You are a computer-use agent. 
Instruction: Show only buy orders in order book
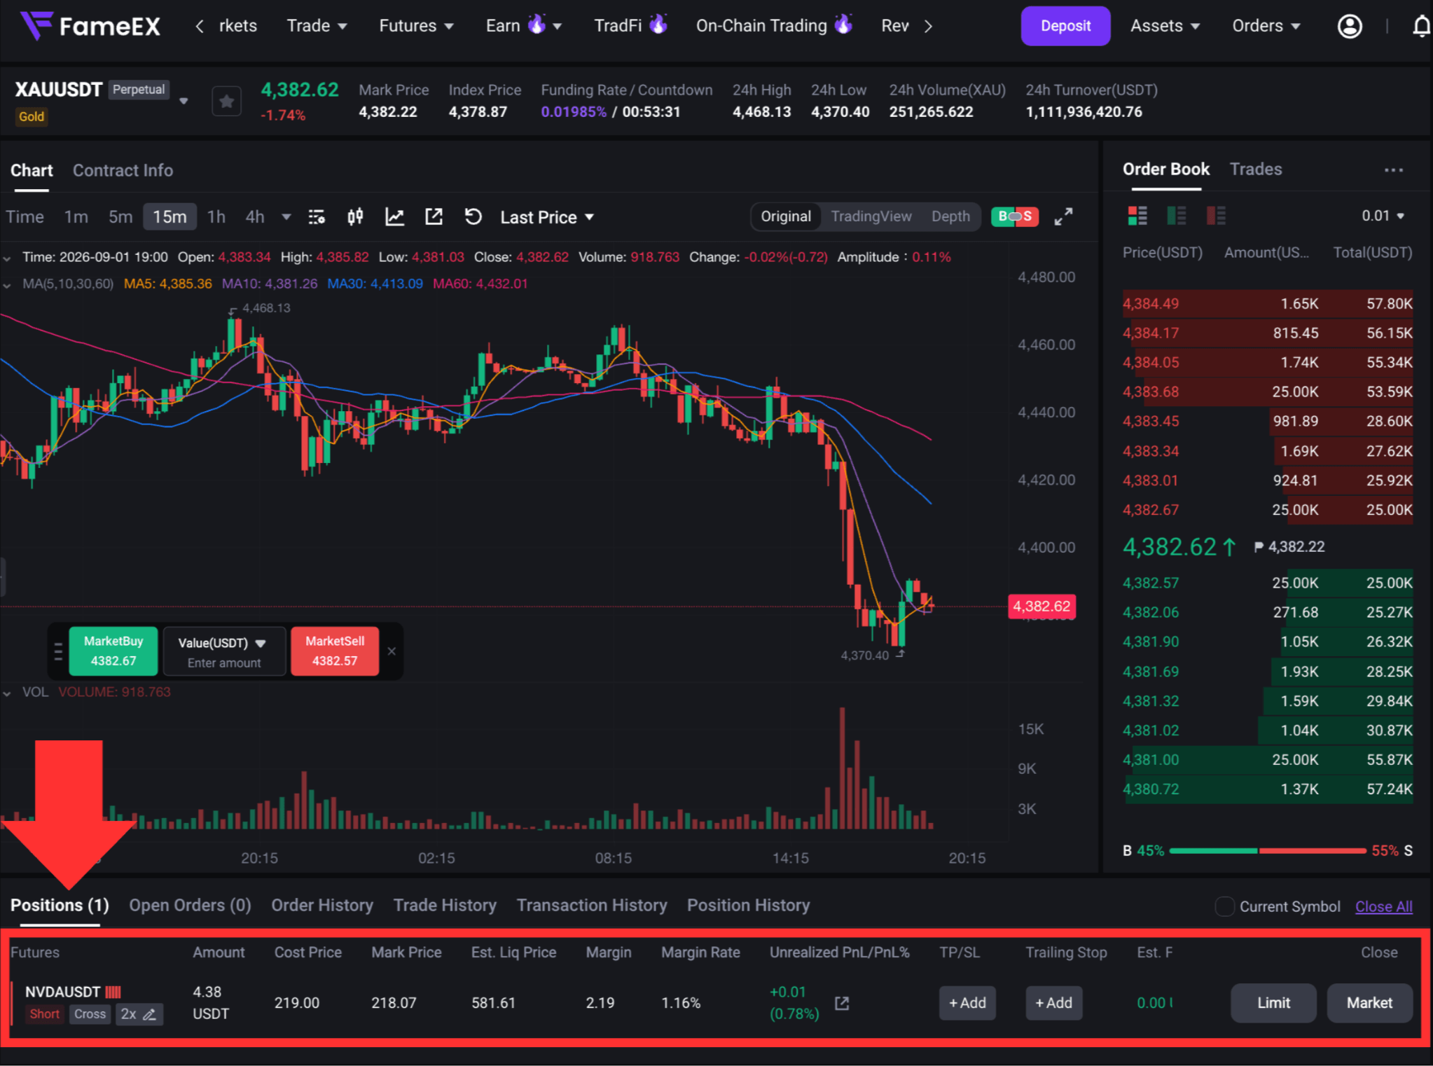pos(1177,216)
